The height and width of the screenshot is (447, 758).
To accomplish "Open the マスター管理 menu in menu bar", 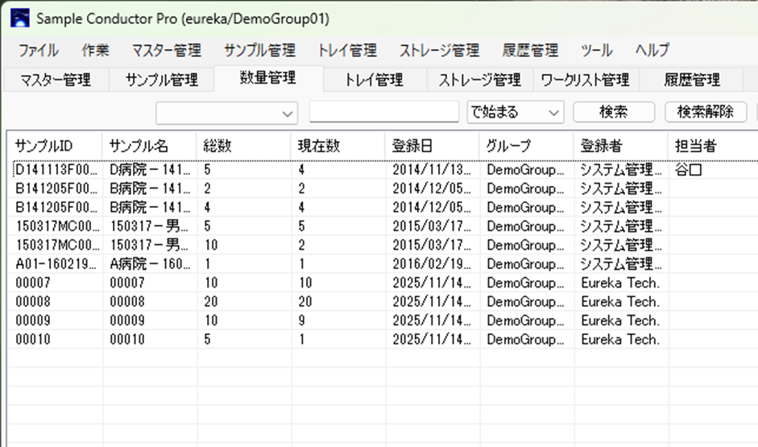I will [x=166, y=50].
